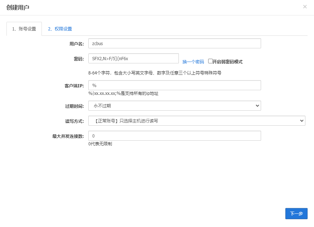Expand the 过期时间 dropdown
Screen dimensions: 314x227
175,106
